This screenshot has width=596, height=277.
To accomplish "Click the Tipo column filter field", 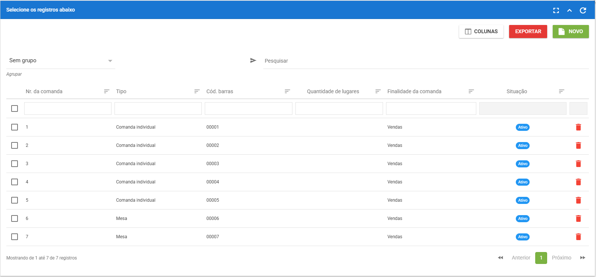I will [158, 108].
